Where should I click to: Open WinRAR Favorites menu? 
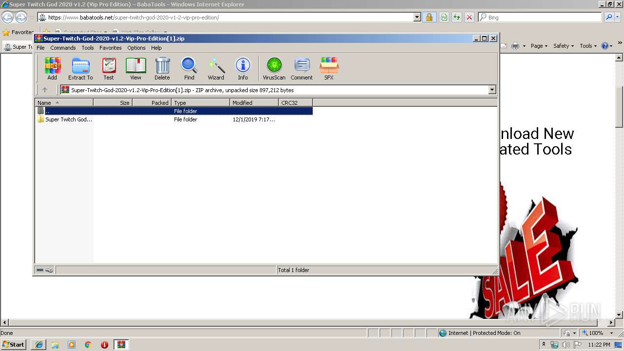pos(111,48)
